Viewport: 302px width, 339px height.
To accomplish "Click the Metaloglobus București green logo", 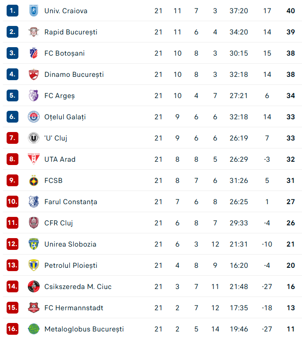I will (x=33, y=329).
